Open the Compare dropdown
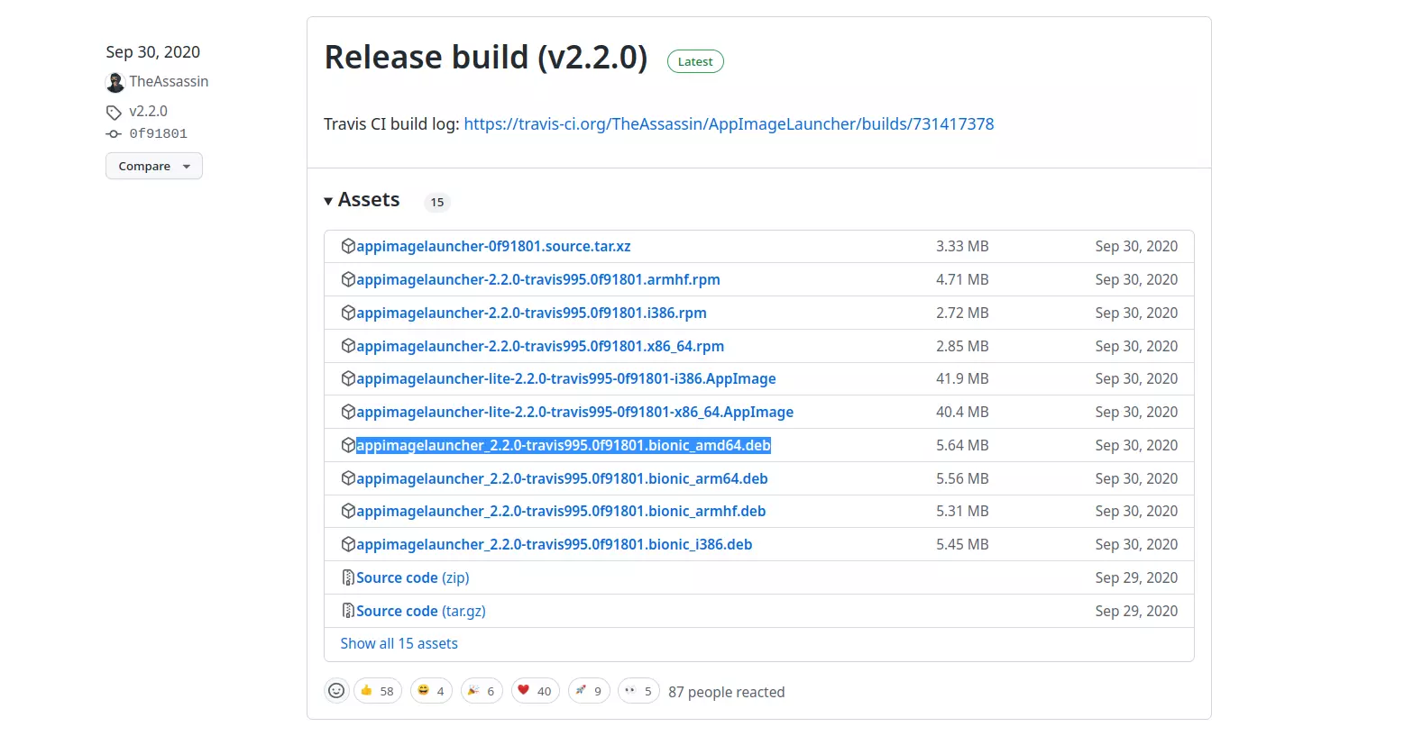Image resolution: width=1404 pixels, height=736 pixels. point(154,166)
